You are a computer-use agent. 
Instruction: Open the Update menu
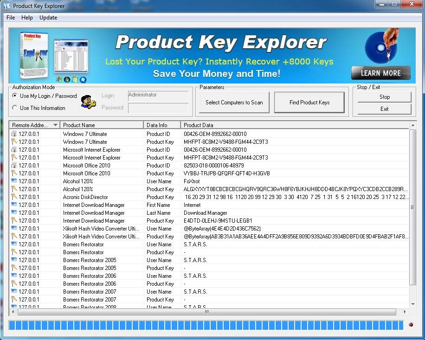tap(48, 18)
